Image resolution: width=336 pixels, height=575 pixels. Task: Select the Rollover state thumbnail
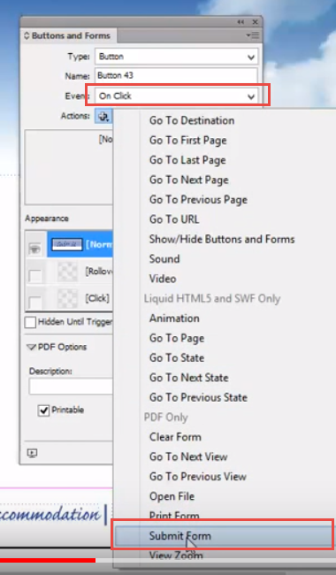[x=67, y=272]
